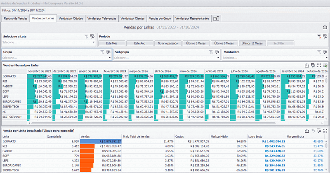Open inspect data icon in Vendas Mensal panel
This screenshot has height=173, width=330.
[x=313, y=65]
